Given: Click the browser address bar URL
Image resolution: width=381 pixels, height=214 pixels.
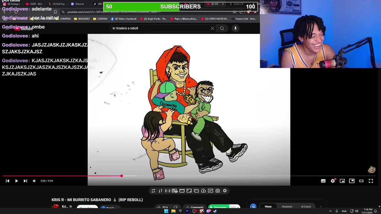Looking at the screenshot, I should pyautogui.click(x=114, y=12).
